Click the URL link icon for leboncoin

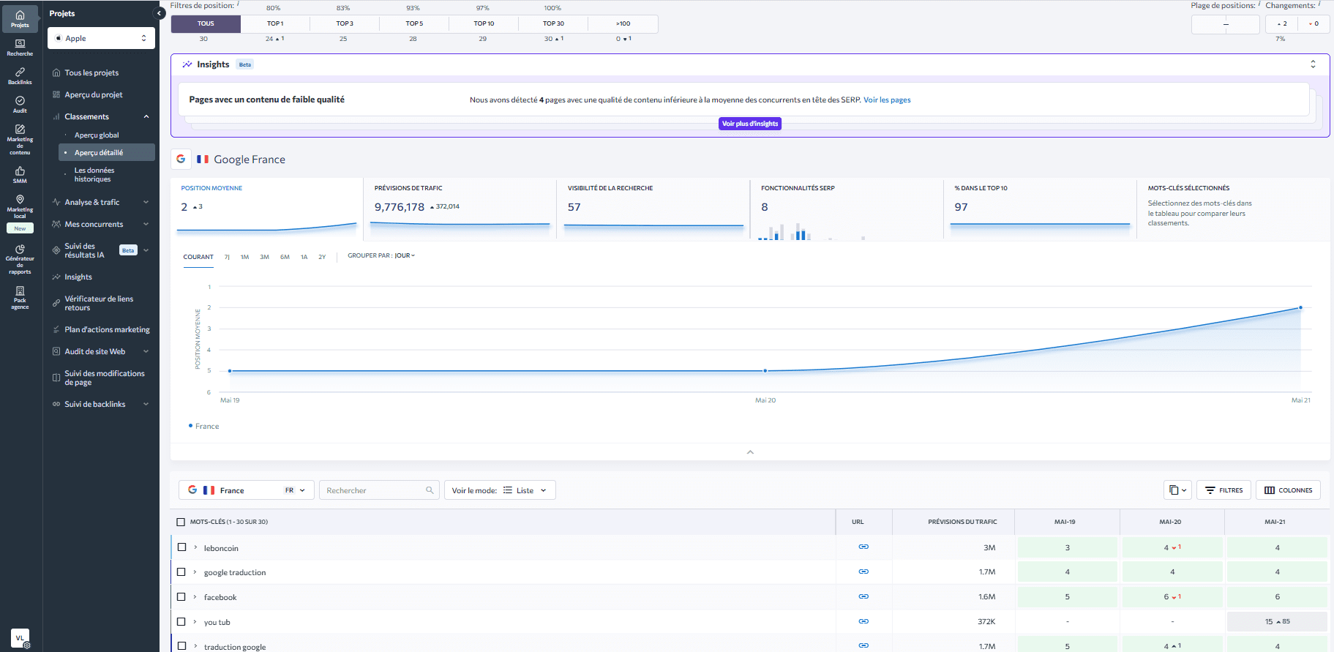[x=863, y=547]
